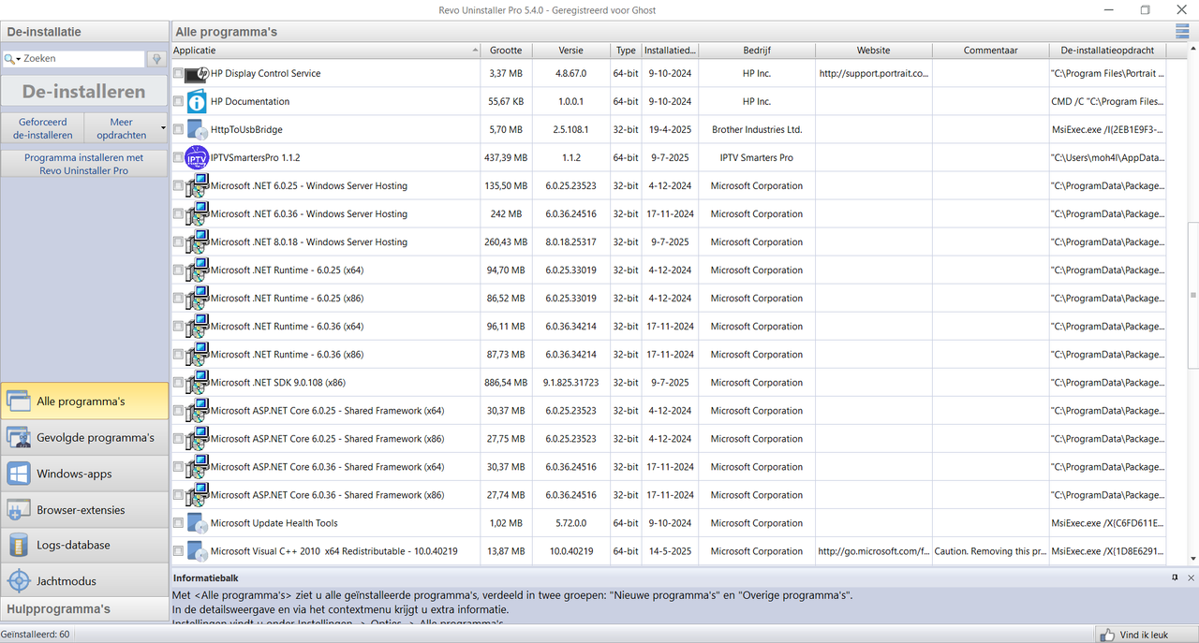Select checkbox for .NET Runtime 6.0.25 (x86)
Image resolution: width=1199 pixels, height=643 pixels.
[178, 299]
